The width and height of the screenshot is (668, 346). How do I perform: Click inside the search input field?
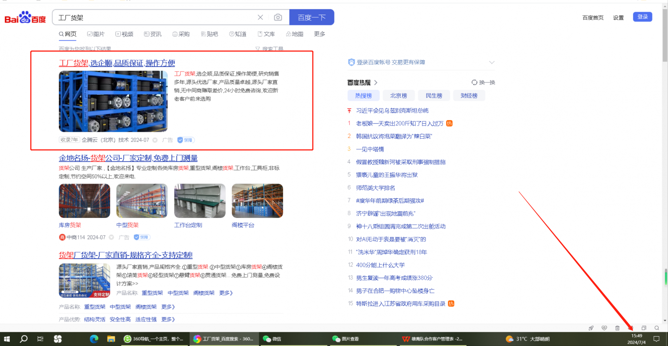[x=155, y=18]
